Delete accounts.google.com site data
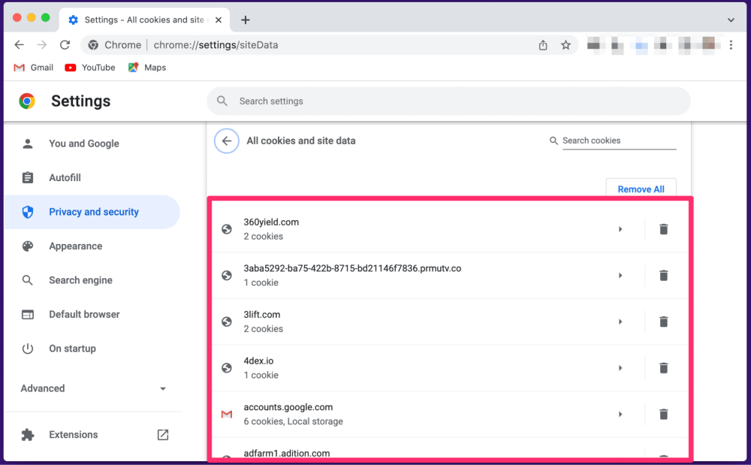 pos(663,414)
